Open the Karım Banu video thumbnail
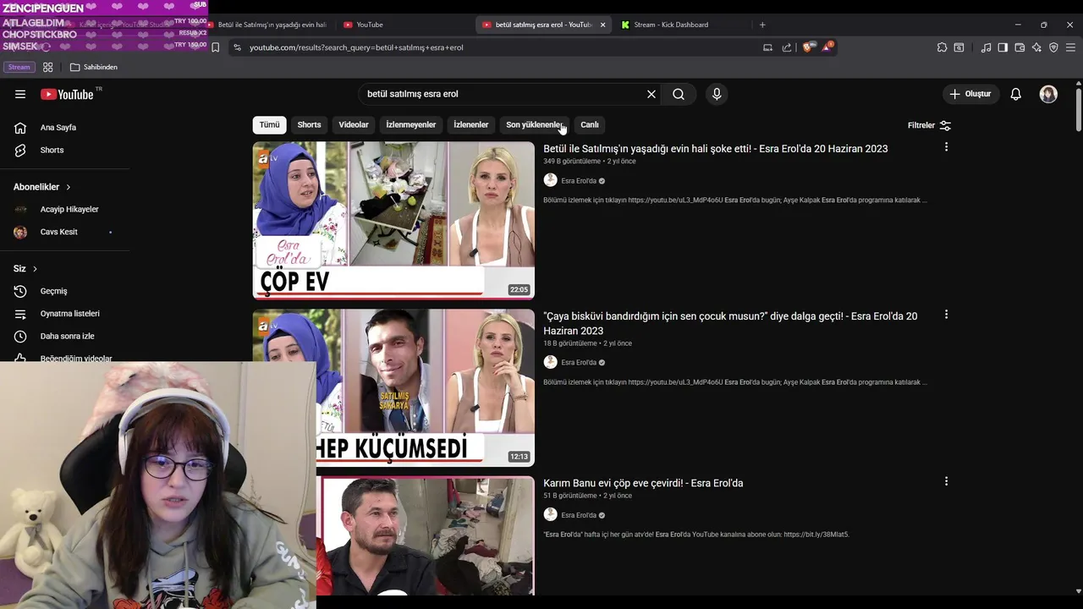The image size is (1083, 609). coord(426,535)
